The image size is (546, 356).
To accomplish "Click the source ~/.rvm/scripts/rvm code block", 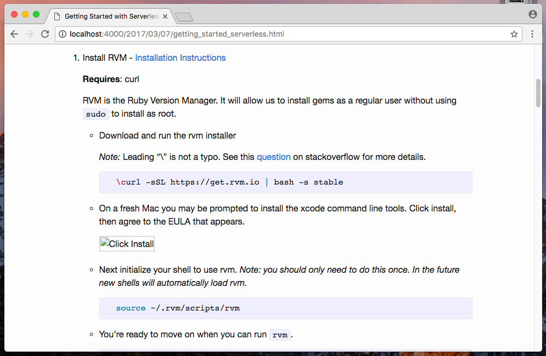I will pos(285,308).
